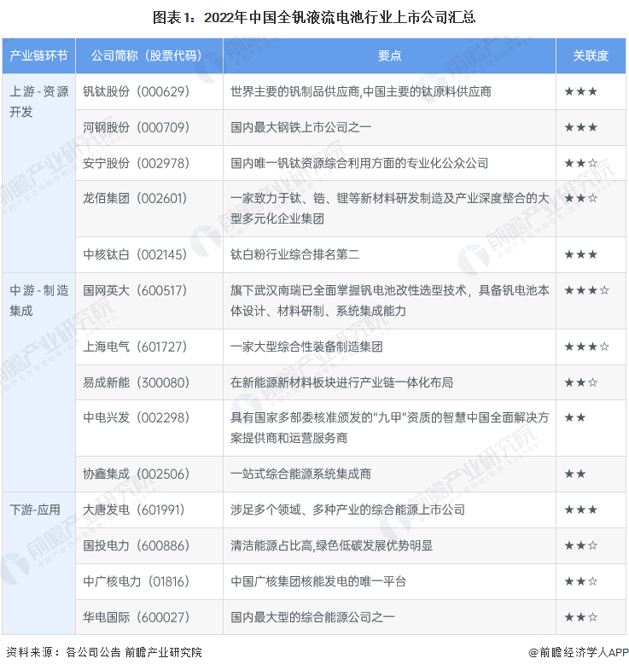Select the 关联度 column header
The image size is (629, 670).
[x=591, y=55]
